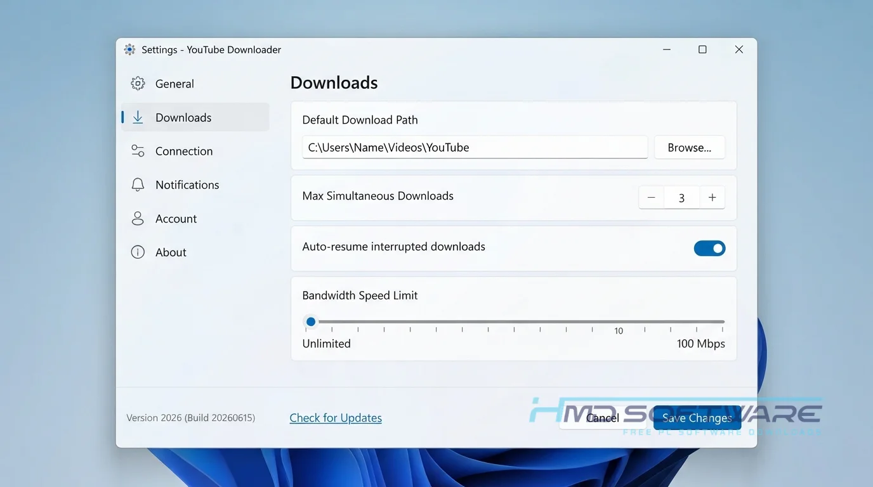Switch to Account settings

click(195, 218)
